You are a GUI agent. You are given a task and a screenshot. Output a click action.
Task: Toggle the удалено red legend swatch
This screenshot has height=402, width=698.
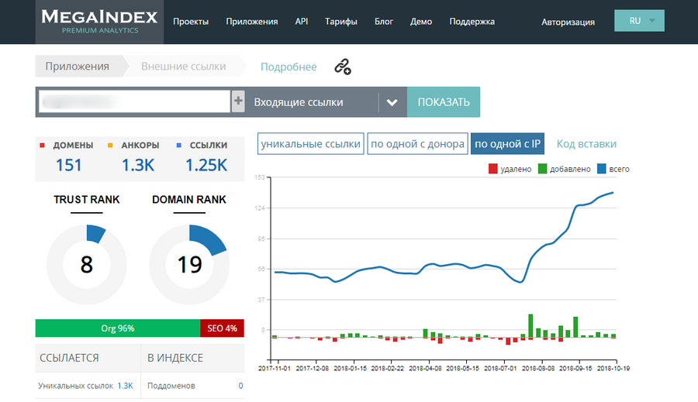pyautogui.click(x=492, y=169)
